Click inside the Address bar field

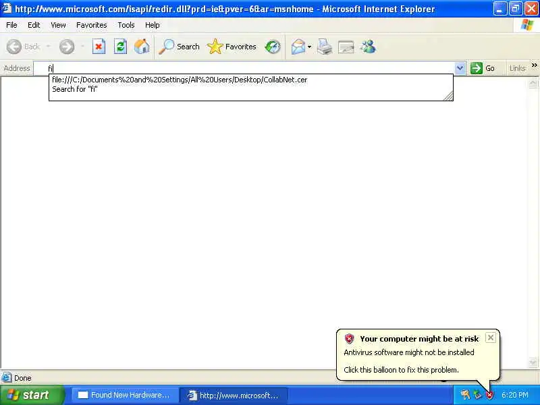point(244,68)
